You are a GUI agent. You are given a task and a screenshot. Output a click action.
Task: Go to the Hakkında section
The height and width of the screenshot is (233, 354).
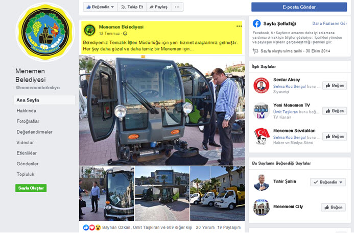click(27, 111)
